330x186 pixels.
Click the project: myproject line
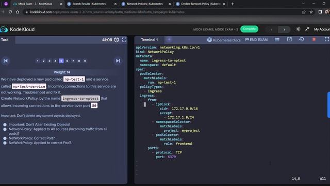pos(182,131)
